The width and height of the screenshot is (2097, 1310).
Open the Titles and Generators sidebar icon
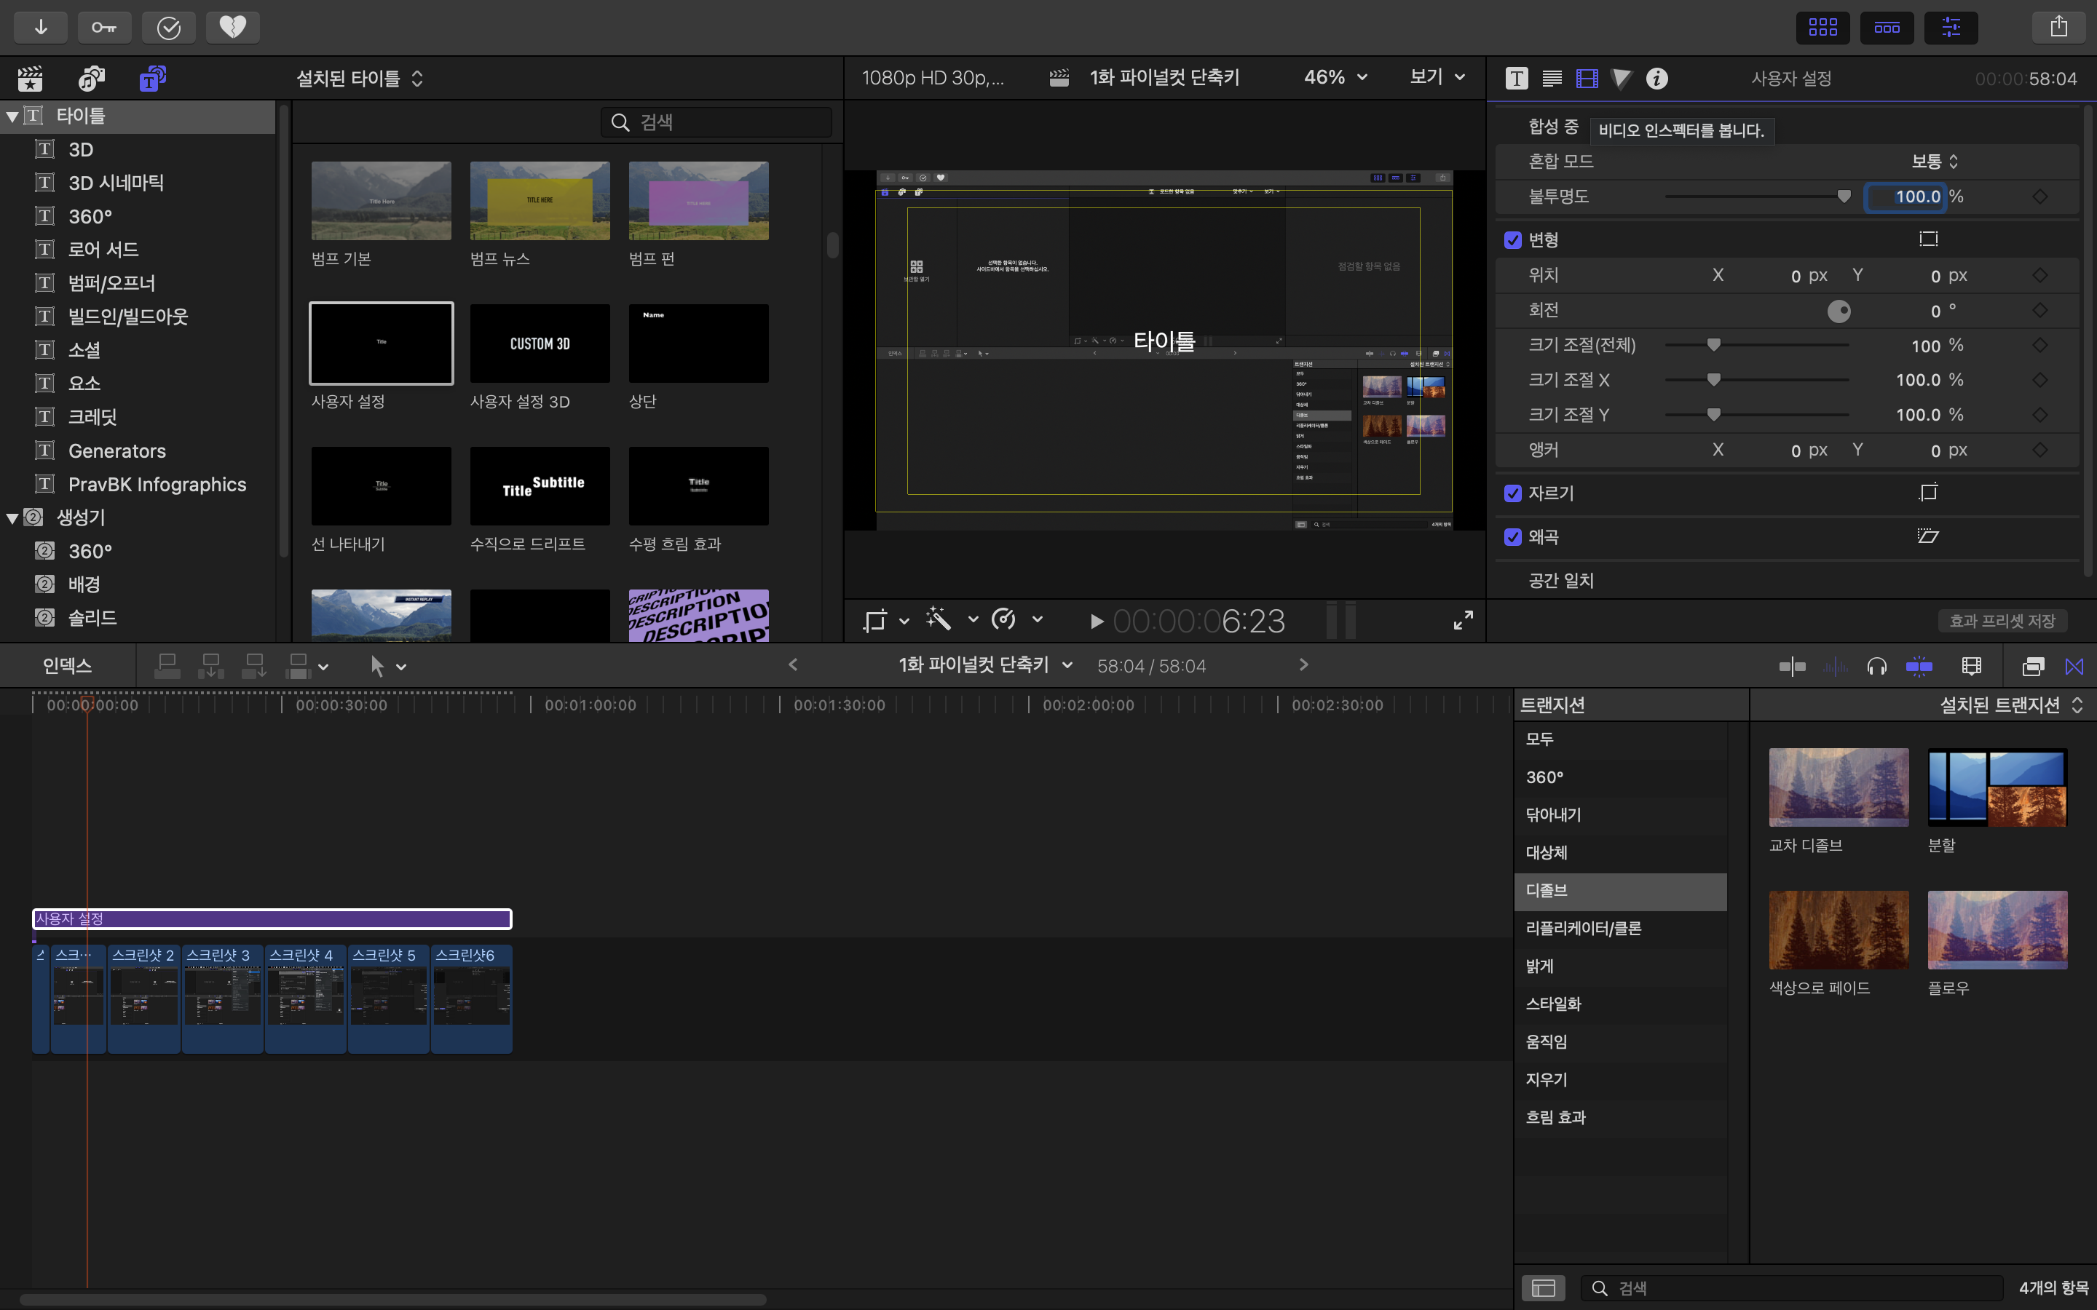click(x=152, y=79)
